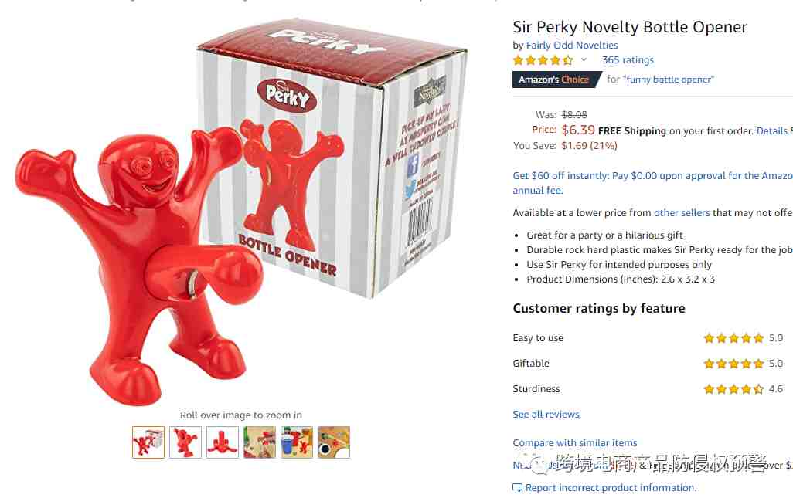Image resolution: width=793 pixels, height=498 pixels.
Task: Click the report speech bubble icon
Action: point(517,488)
